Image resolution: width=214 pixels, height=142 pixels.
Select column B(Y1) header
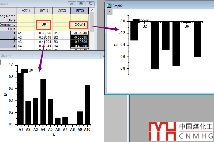44,10
